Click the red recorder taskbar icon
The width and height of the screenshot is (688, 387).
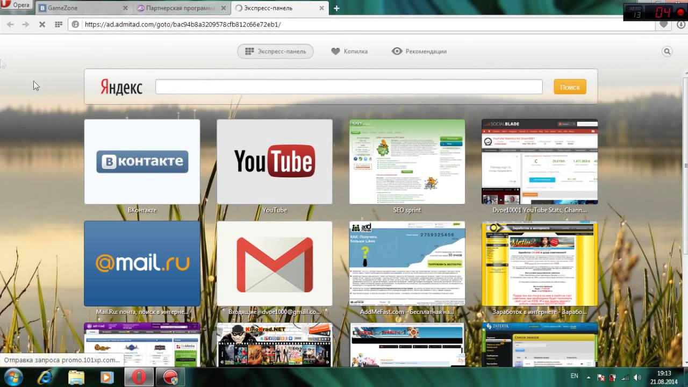click(170, 377)
